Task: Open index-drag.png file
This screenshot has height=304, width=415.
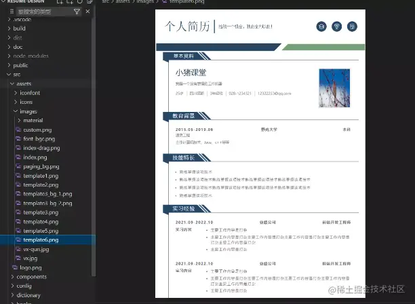Action: [x=41, y=148]
